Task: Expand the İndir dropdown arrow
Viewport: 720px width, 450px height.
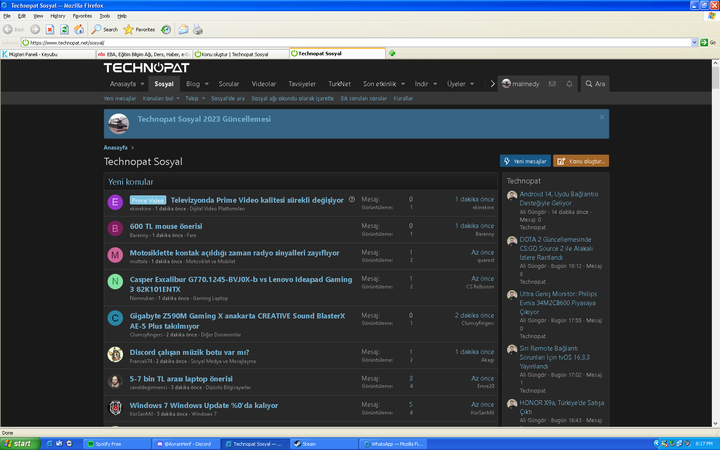Action: click(435, 84)
